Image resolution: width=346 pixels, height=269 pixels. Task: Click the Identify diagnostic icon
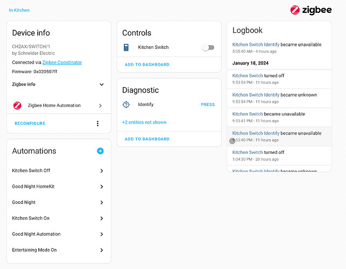126,104
